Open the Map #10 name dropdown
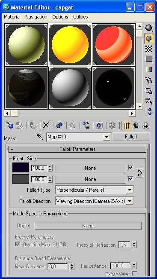Screen dimensions: 157x279 [107, 137]
